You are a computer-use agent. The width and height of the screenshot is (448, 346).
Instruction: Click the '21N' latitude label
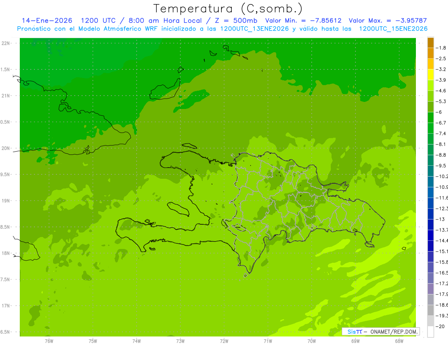click(x=6, y=96)
